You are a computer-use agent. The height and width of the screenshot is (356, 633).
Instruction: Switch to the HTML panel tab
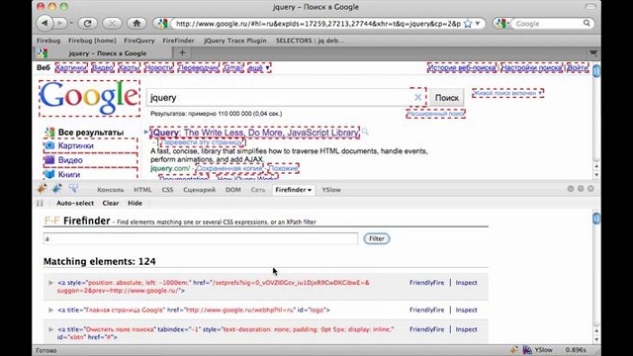tap(142, 190)
